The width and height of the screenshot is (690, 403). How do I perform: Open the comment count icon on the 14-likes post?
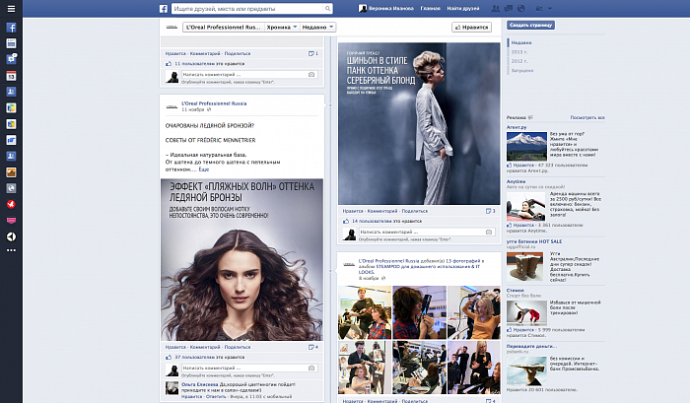490,211
